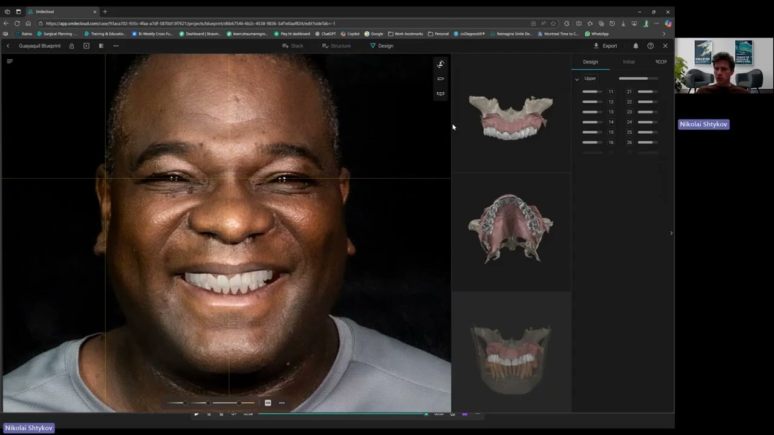
Task: Click the face rotate view icon
Action: [x=440, y=64]
